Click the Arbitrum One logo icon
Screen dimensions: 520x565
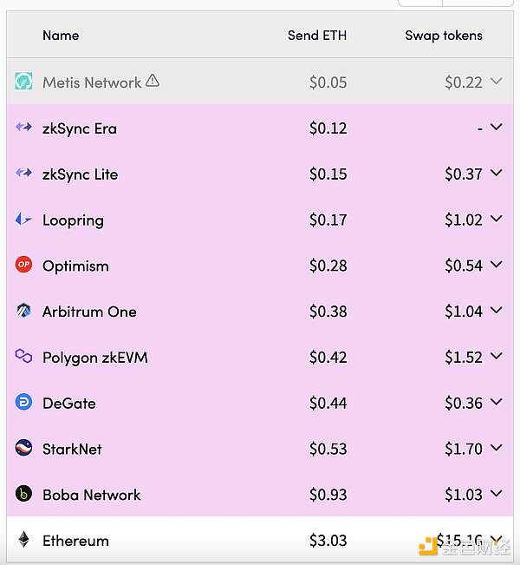(23, 312)
